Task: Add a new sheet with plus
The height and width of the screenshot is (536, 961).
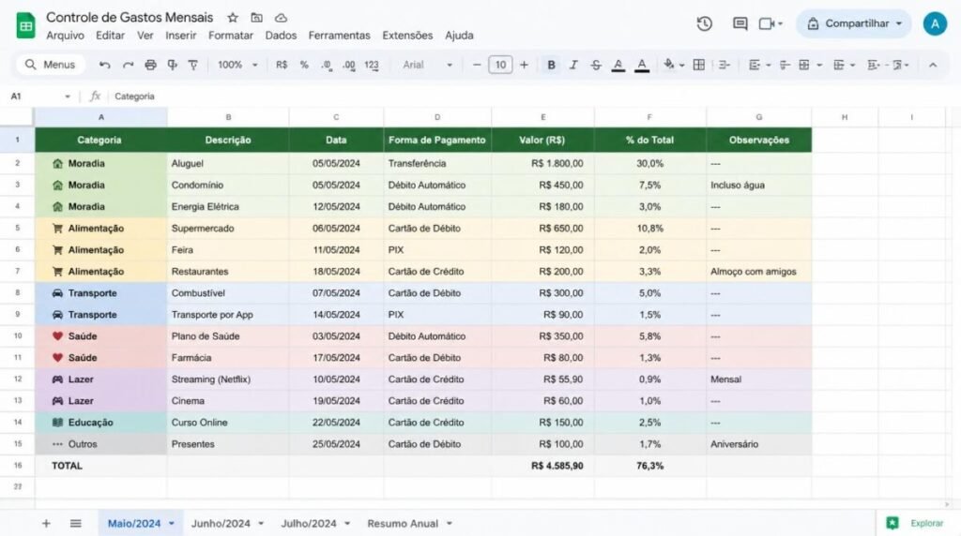Action: (x=46, y=523)
